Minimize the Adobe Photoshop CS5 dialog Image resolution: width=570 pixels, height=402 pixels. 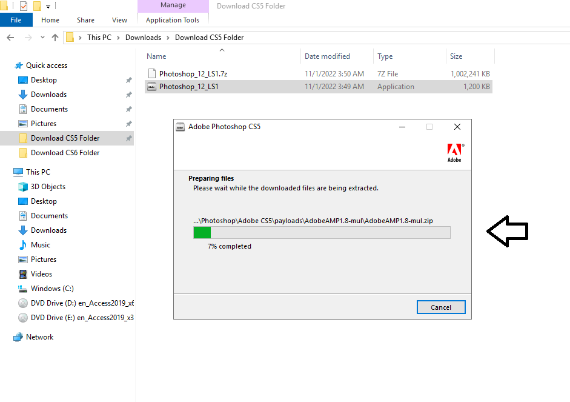tap(402, 127)
